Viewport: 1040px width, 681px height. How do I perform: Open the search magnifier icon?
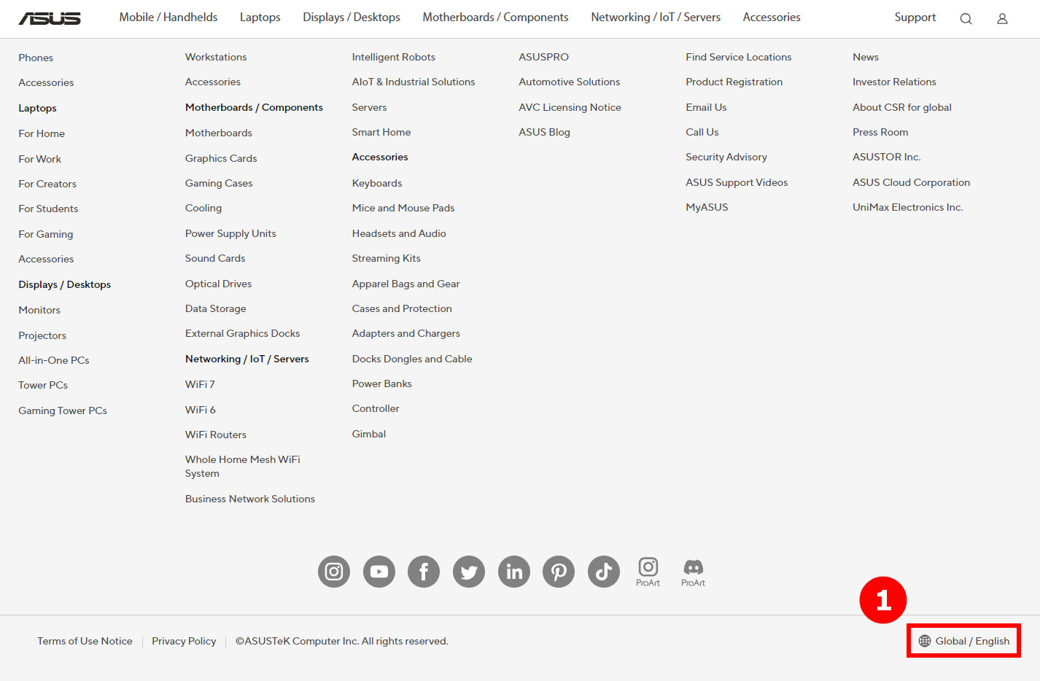966,18
